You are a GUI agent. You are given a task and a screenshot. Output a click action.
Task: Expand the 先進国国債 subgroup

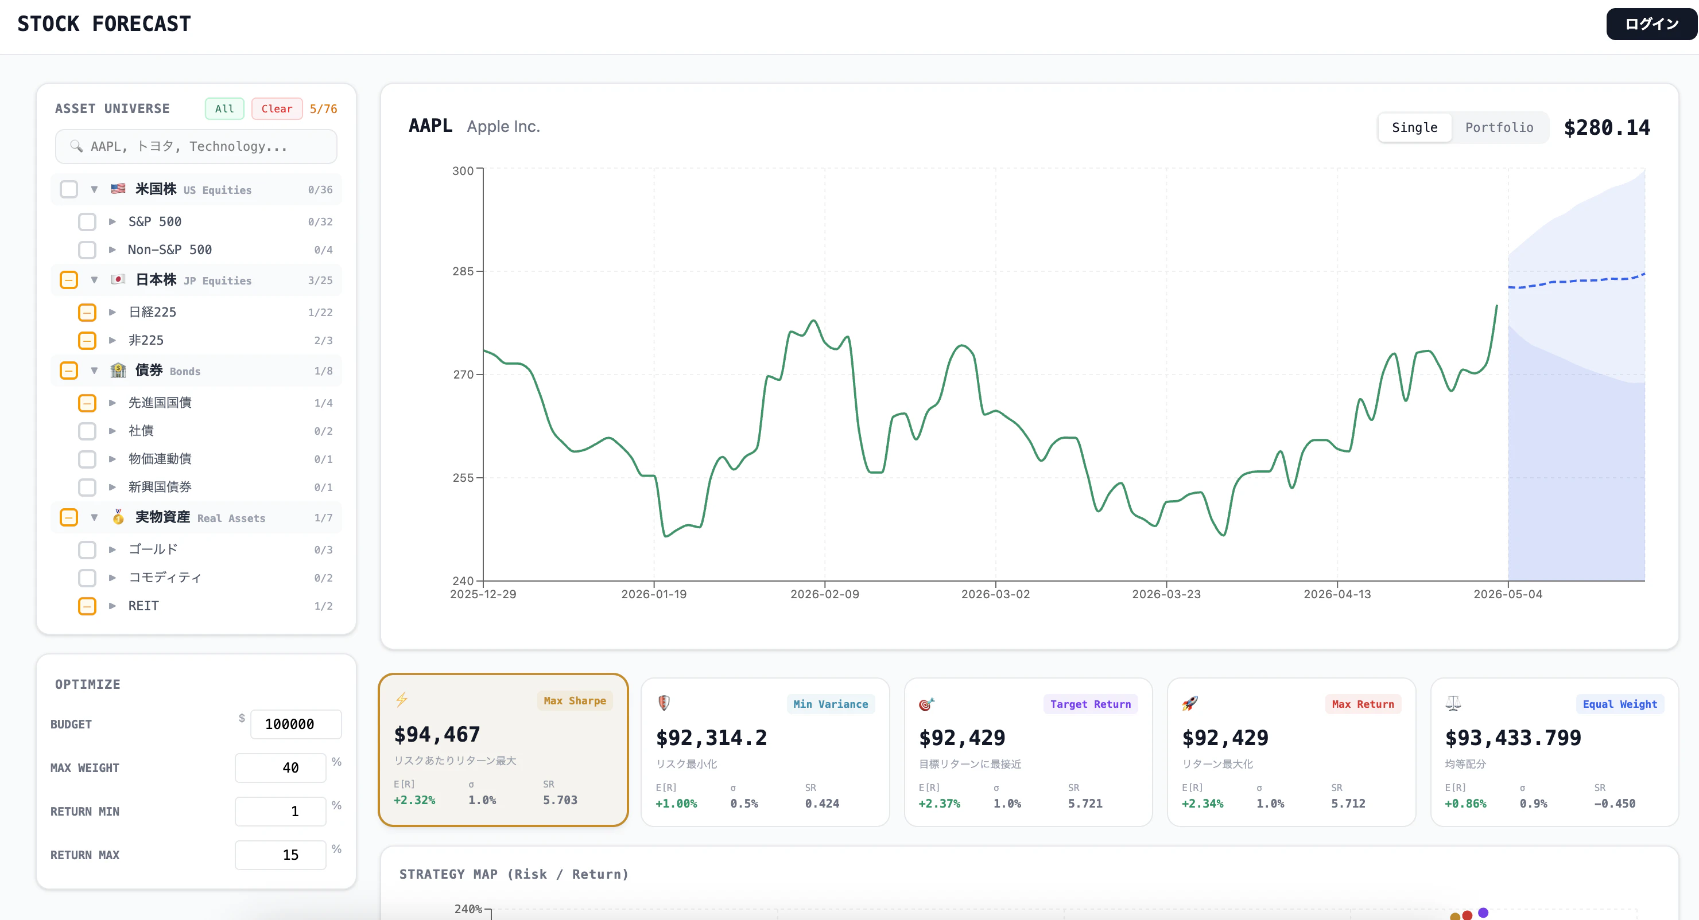click(112, 403)
